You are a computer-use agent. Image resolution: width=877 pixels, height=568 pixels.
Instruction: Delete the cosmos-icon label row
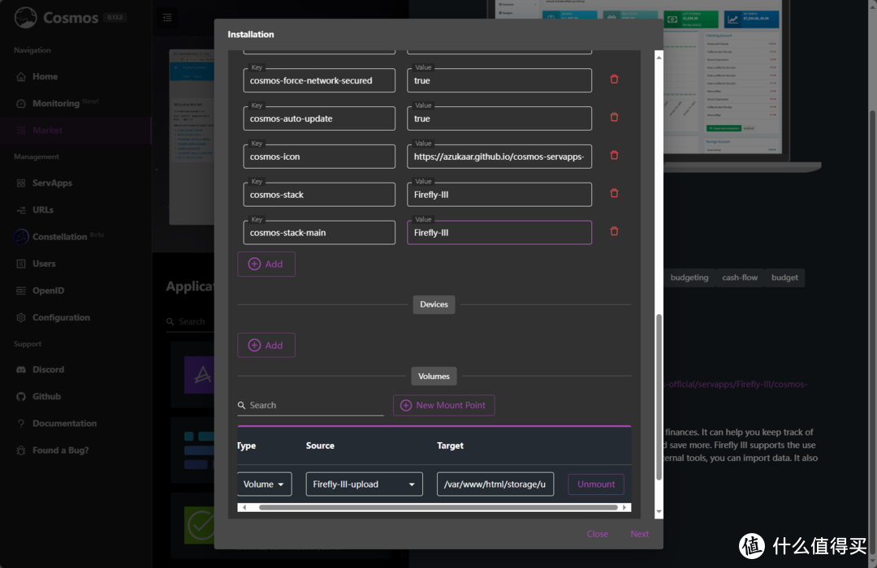tap(614, 156)
